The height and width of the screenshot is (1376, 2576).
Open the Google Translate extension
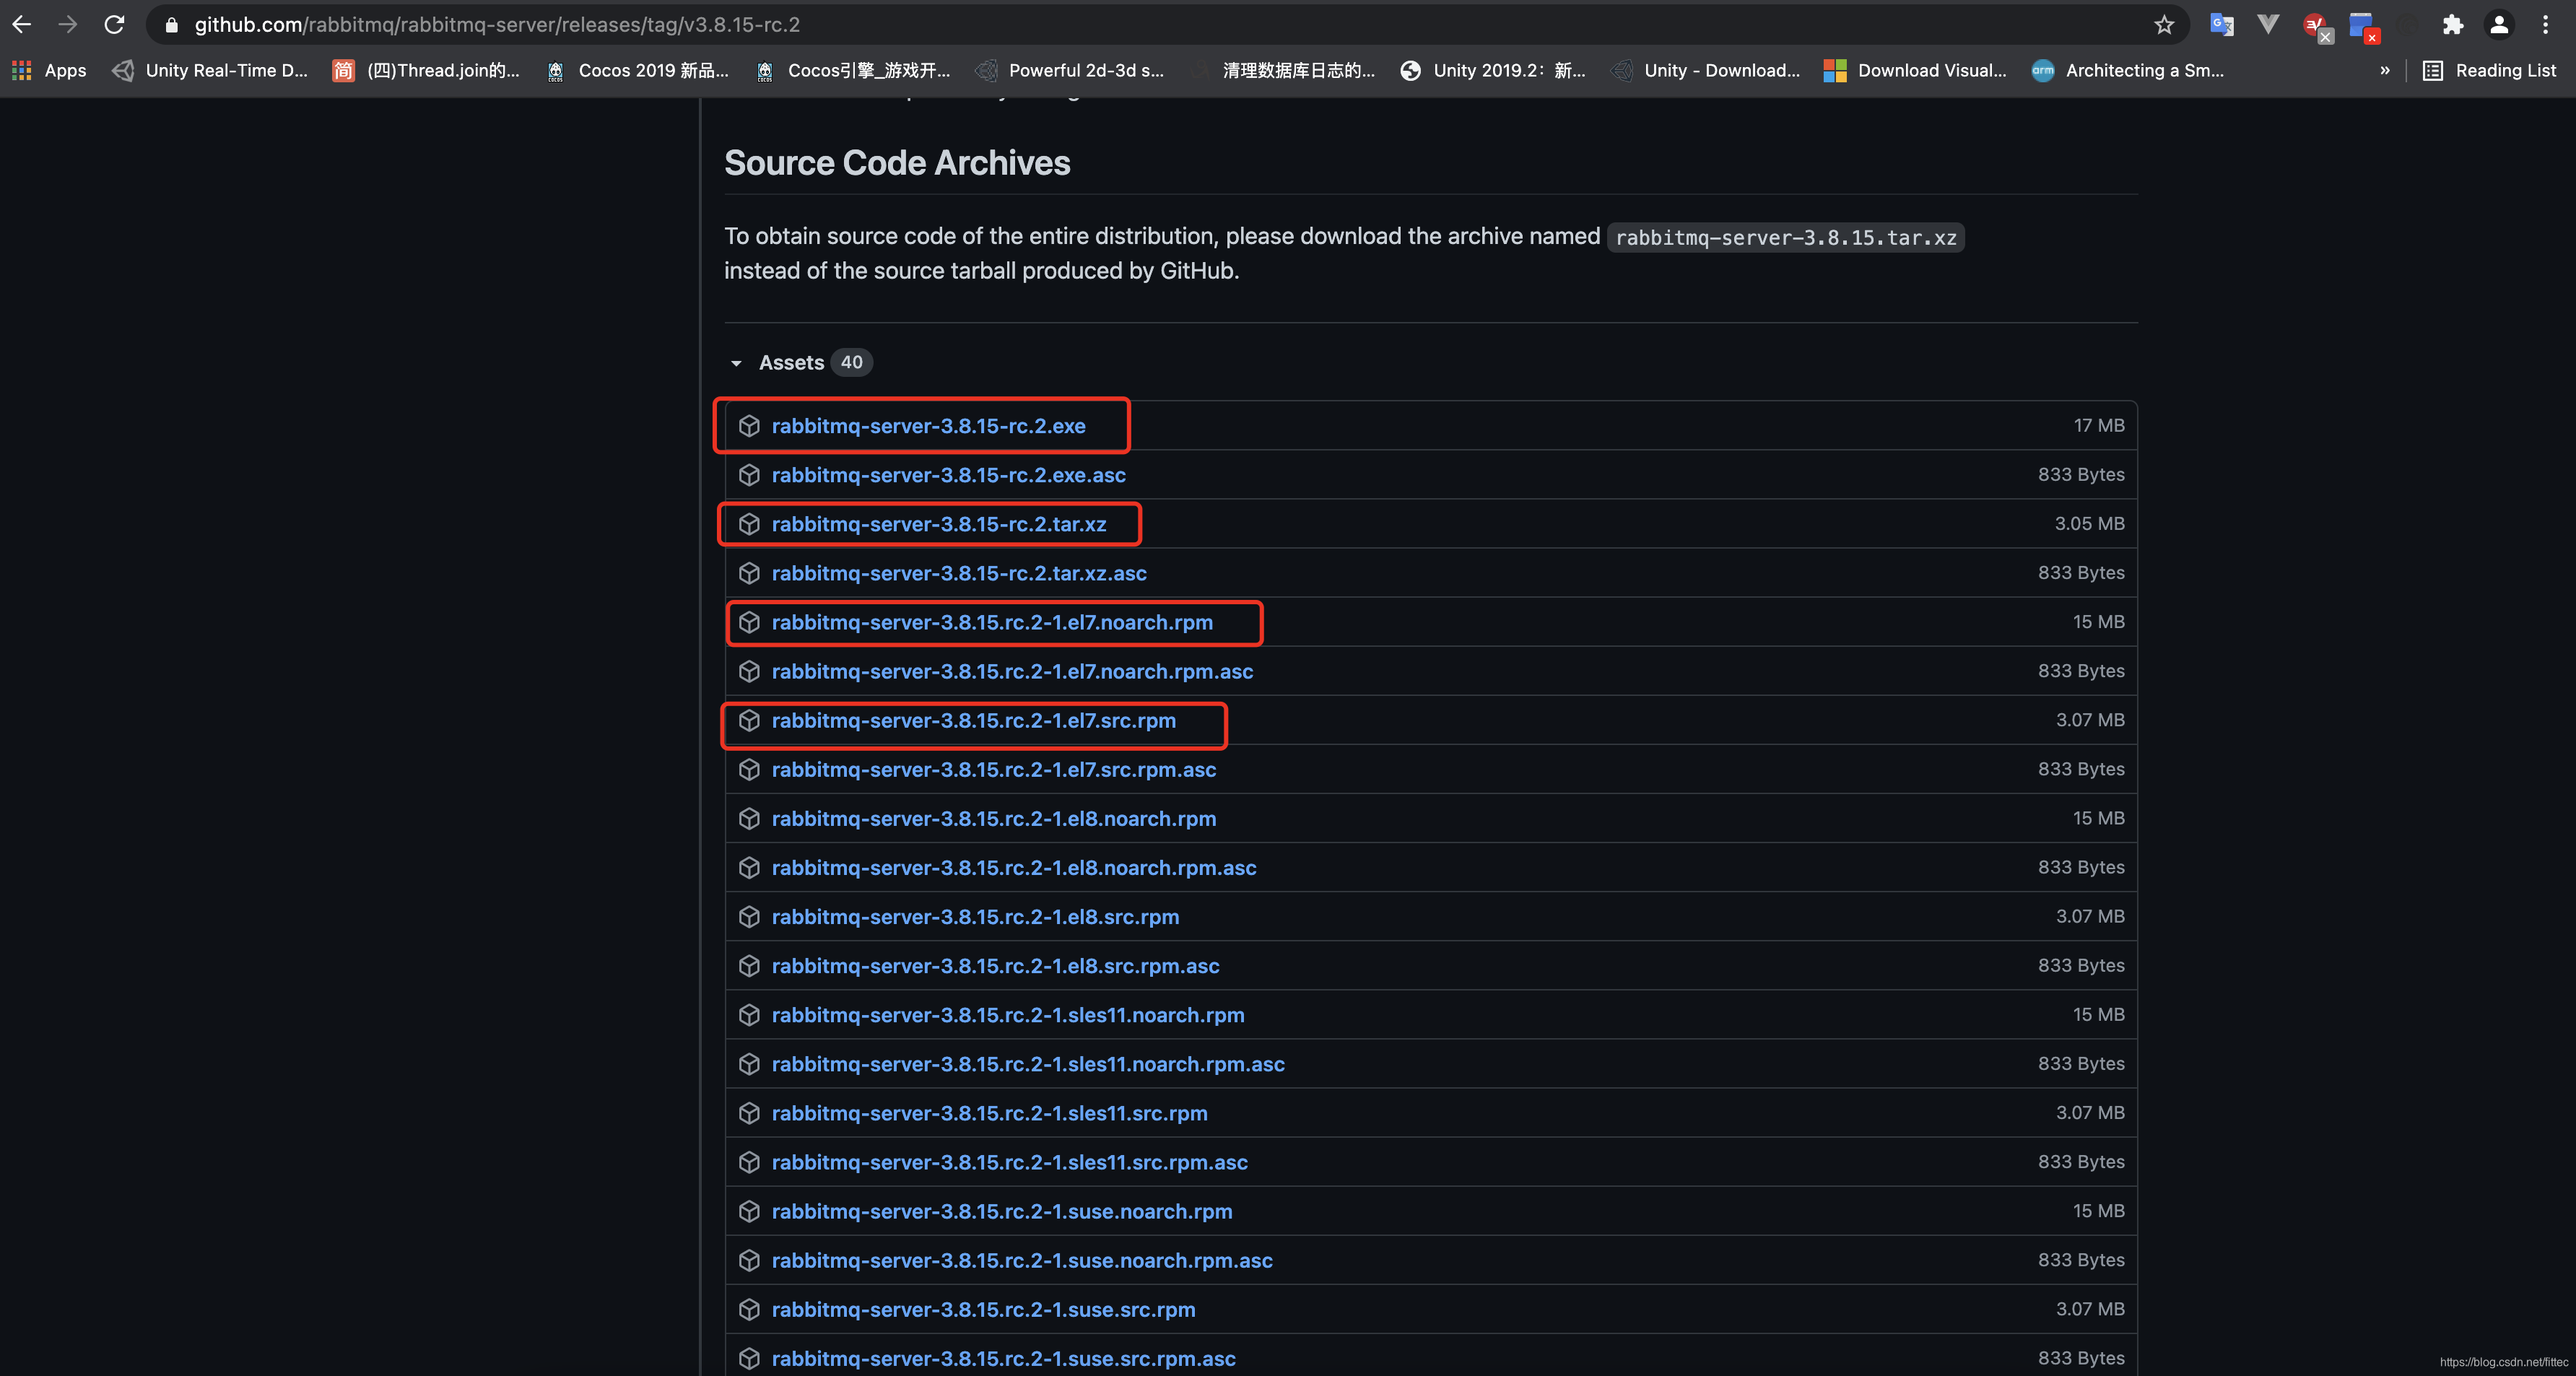click(2221, 25)
